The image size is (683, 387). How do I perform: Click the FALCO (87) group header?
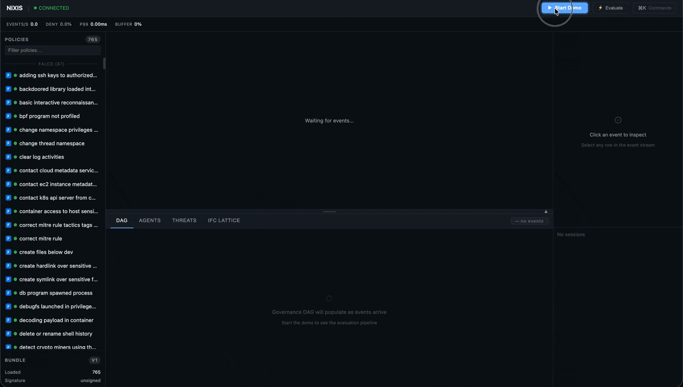[x=51, y=64]
